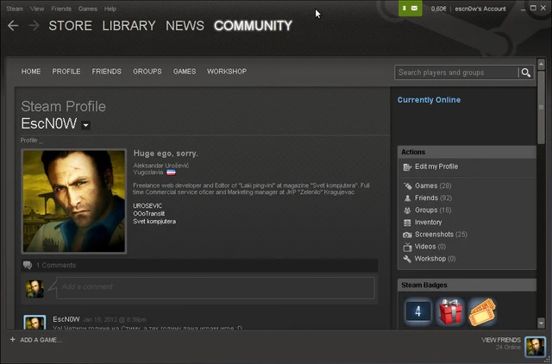Switch to the STORE section

(x=71, y=25)
